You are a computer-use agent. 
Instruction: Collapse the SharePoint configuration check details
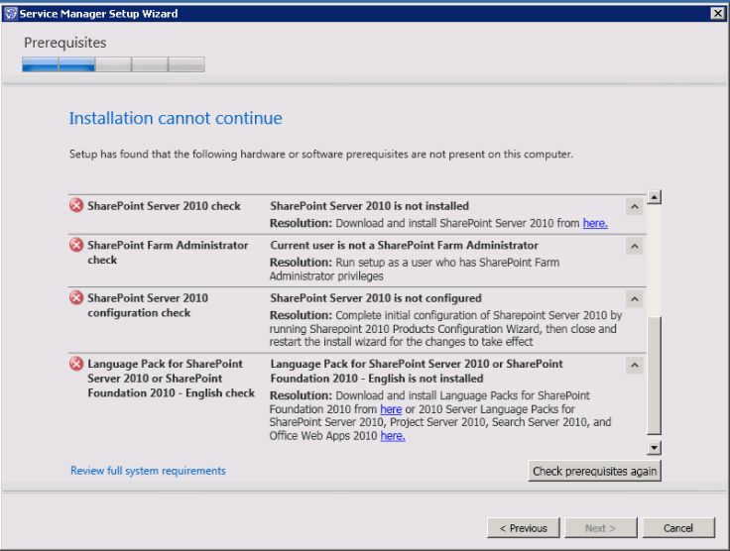pyautogui.click(x=634, y=298)
